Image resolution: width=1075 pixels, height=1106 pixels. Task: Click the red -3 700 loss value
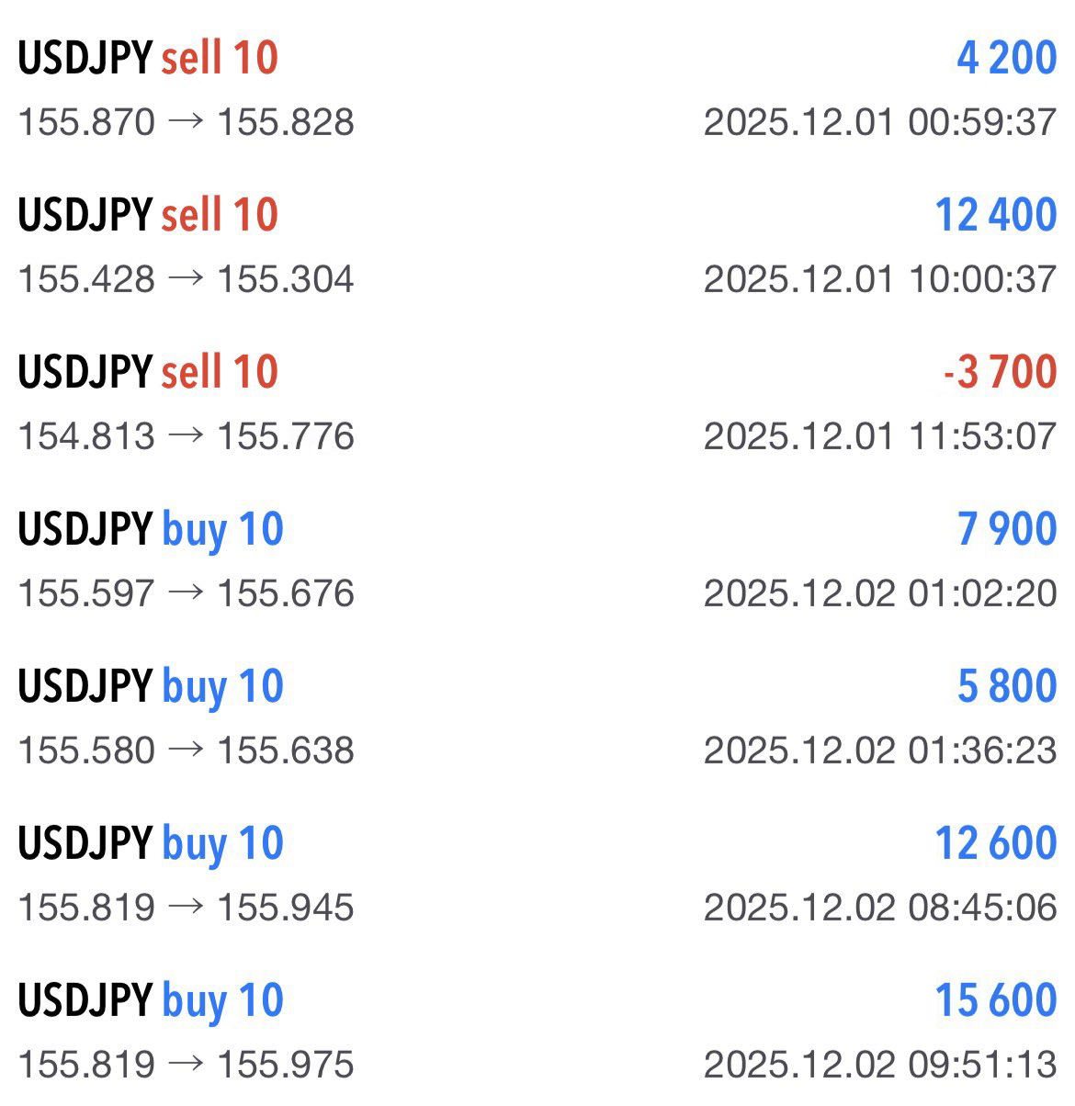point(1000,372)
